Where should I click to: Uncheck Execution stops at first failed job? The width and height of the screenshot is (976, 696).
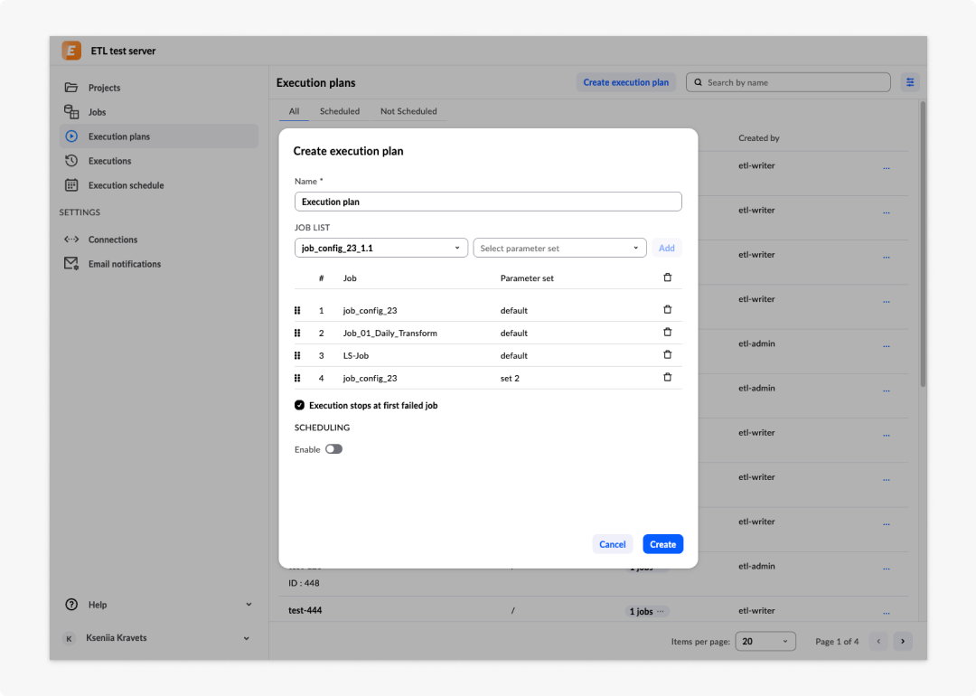point(299,405)
